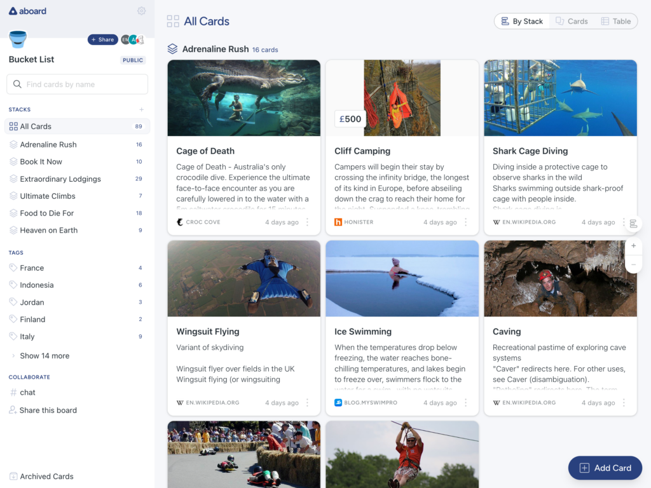Click the Adrenaline Rush stack heading
The width and height of the screenshot is (651, 488).
click(216, 49)
